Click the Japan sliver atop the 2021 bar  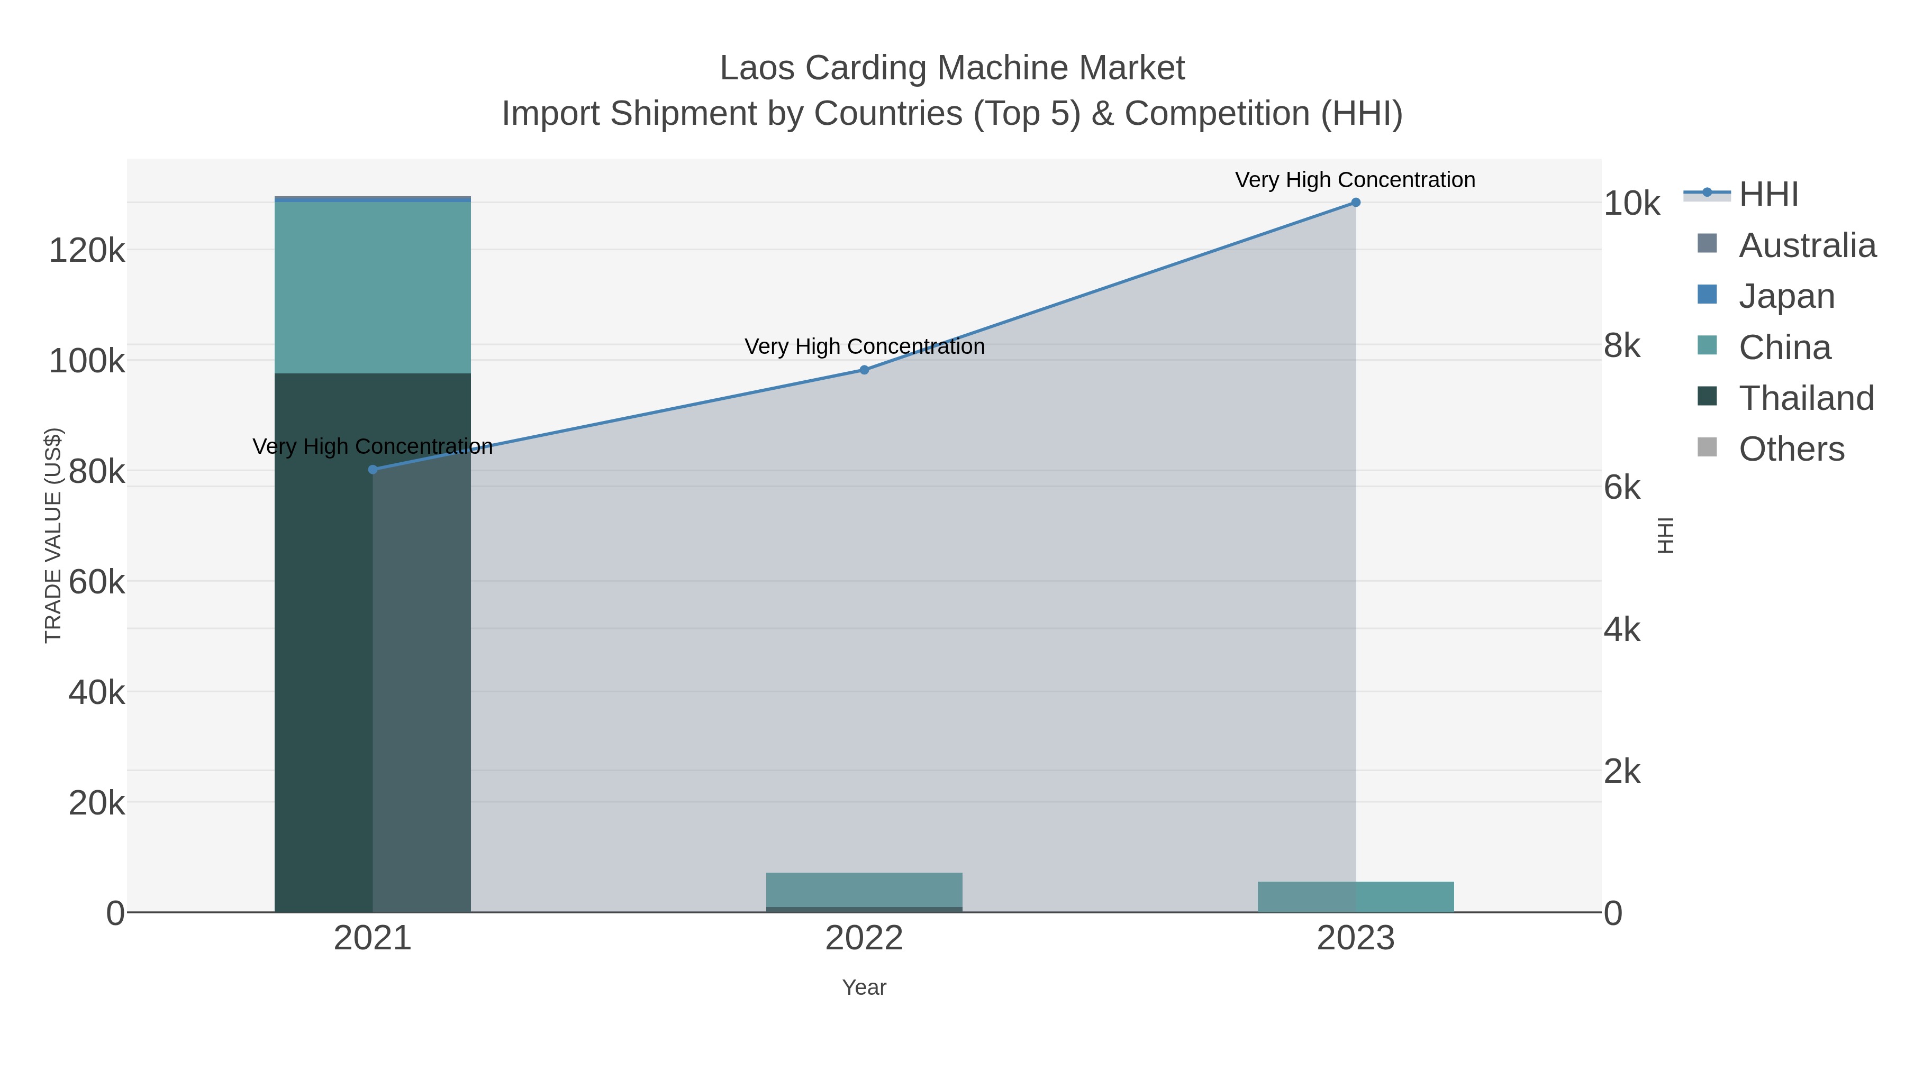(373, 199)
